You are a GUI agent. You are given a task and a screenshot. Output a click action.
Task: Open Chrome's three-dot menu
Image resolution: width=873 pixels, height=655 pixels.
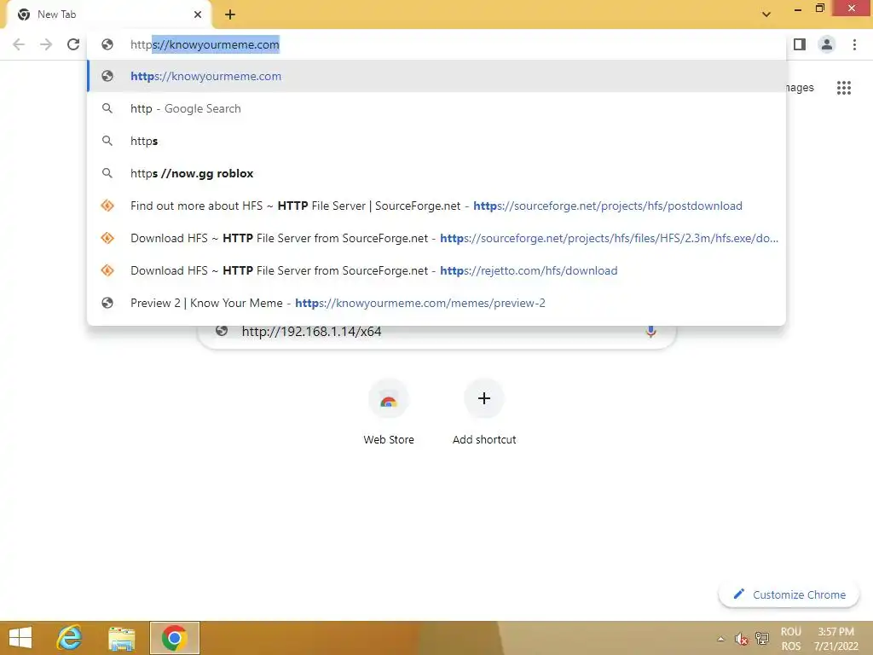click(x=854, y=44)
